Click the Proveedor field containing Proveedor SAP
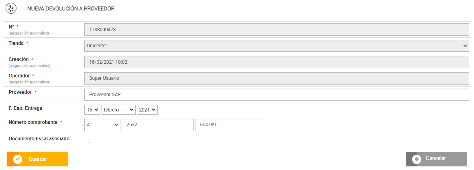 tap(277, 95)
